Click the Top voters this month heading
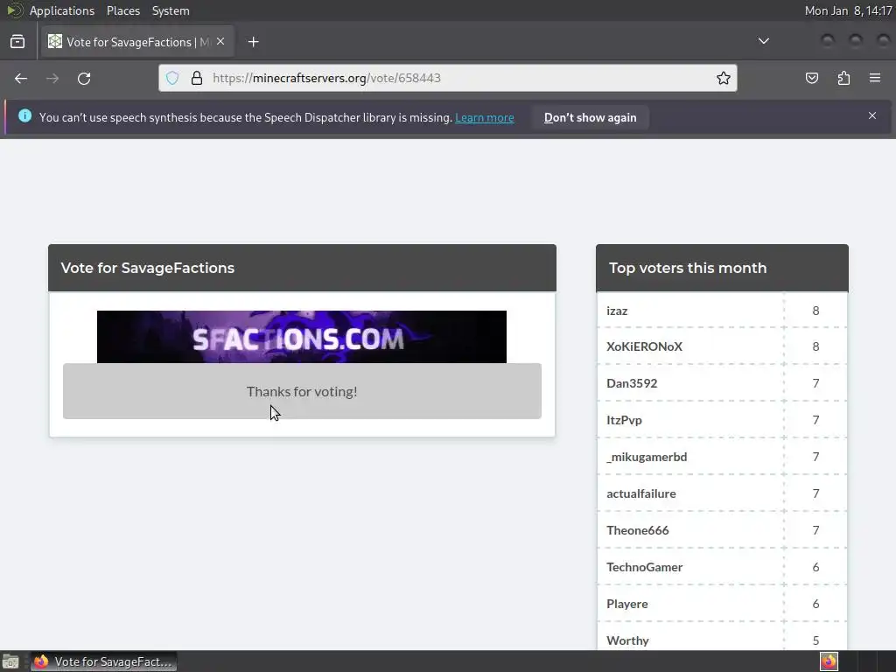The width and height of the screenshot is (896, 672). coord(688,268)
